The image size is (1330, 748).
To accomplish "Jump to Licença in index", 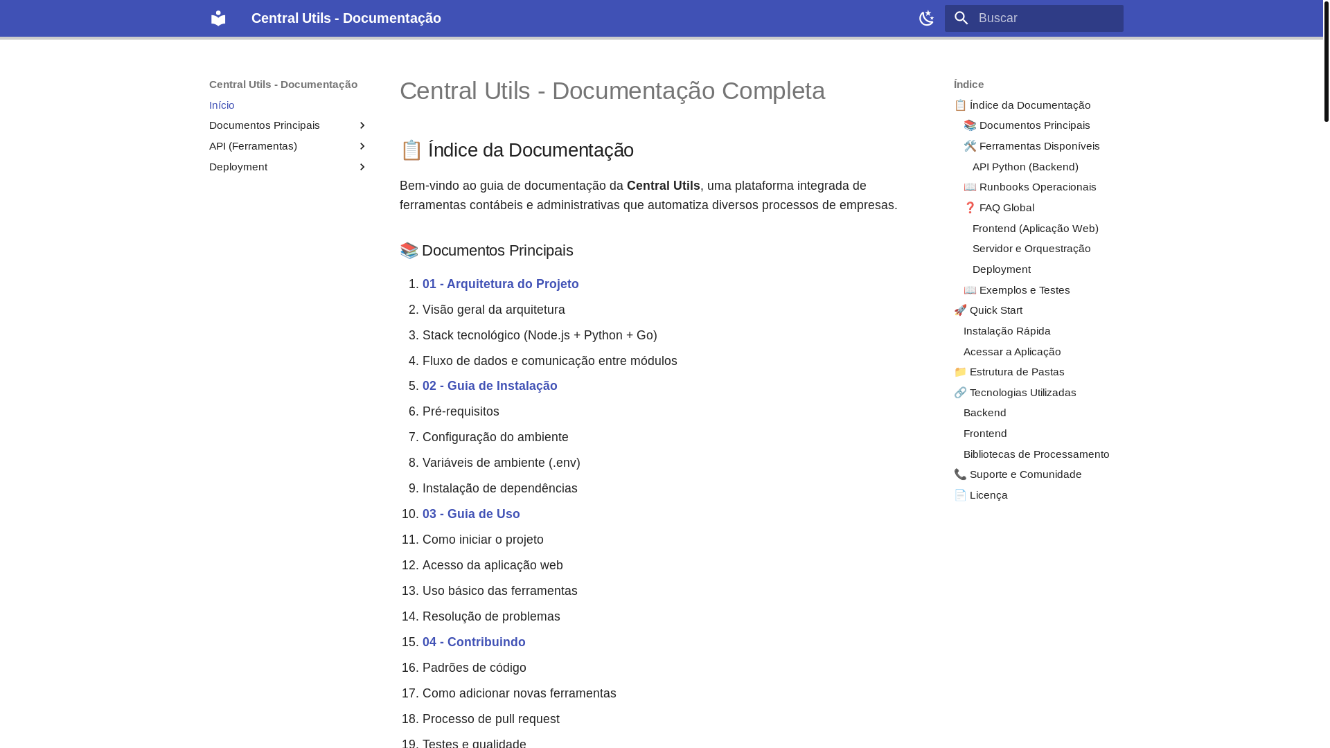I will pyautogui.click(x=981, y=495).
